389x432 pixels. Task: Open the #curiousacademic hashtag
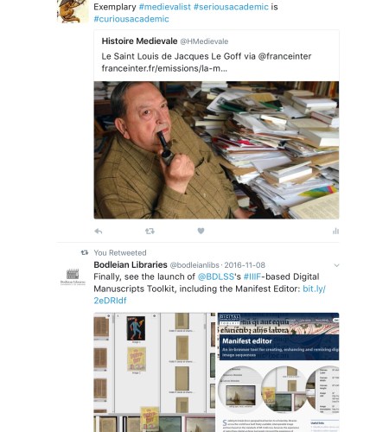pos(131,19)
